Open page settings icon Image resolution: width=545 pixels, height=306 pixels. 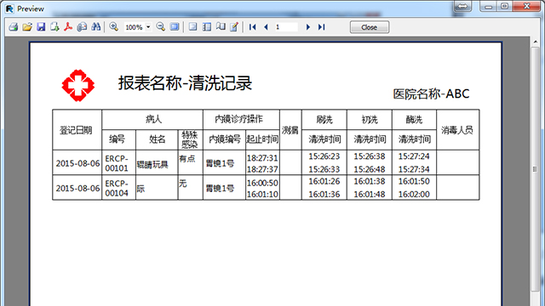(221, 26)
